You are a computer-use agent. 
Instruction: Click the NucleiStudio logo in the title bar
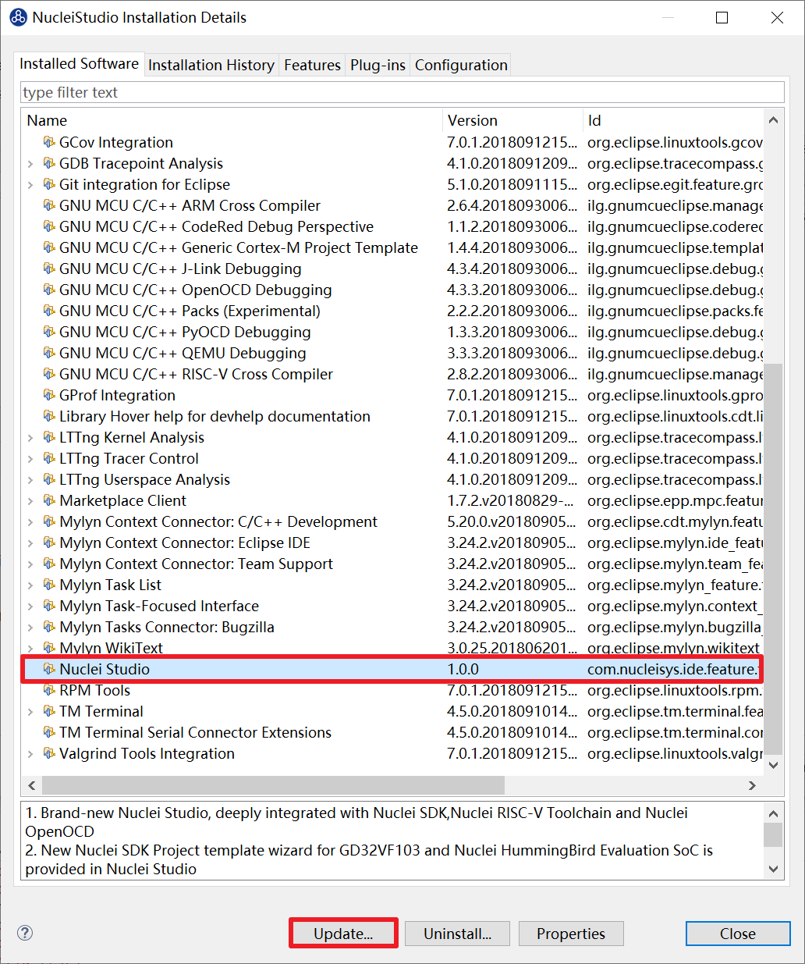18,17
